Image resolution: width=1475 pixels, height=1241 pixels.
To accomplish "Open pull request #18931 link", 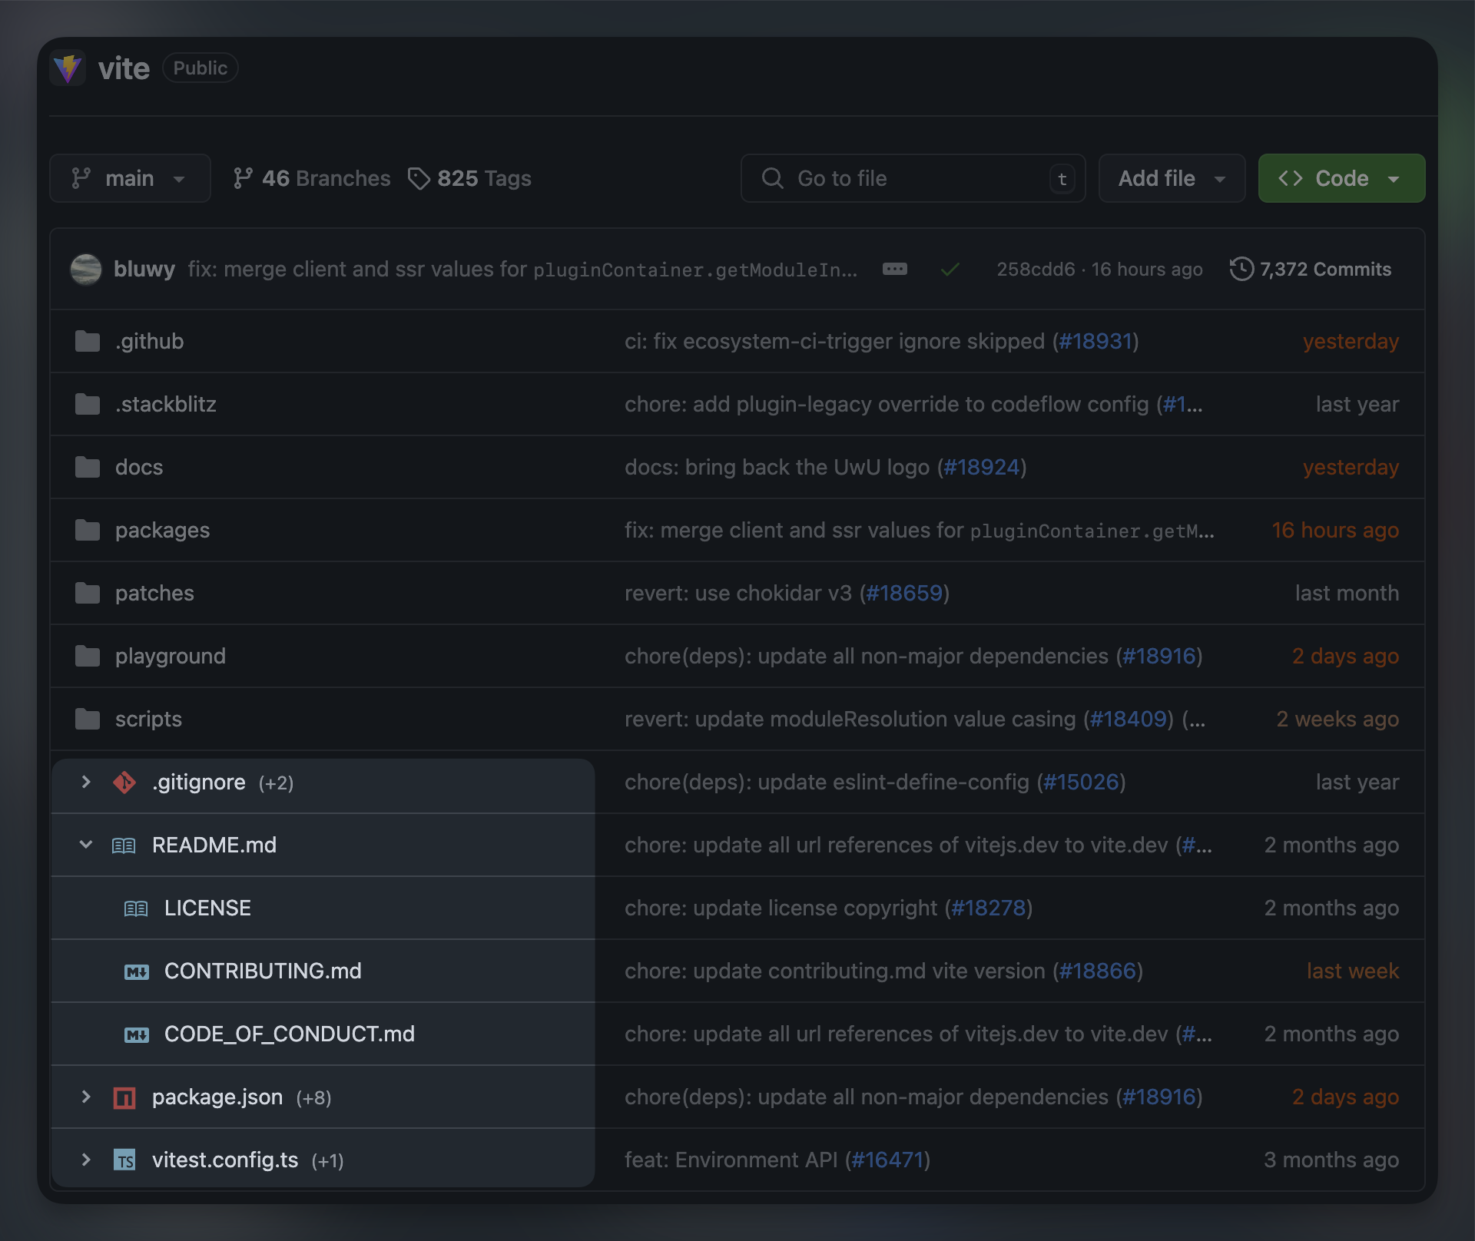I will 1095,341.
